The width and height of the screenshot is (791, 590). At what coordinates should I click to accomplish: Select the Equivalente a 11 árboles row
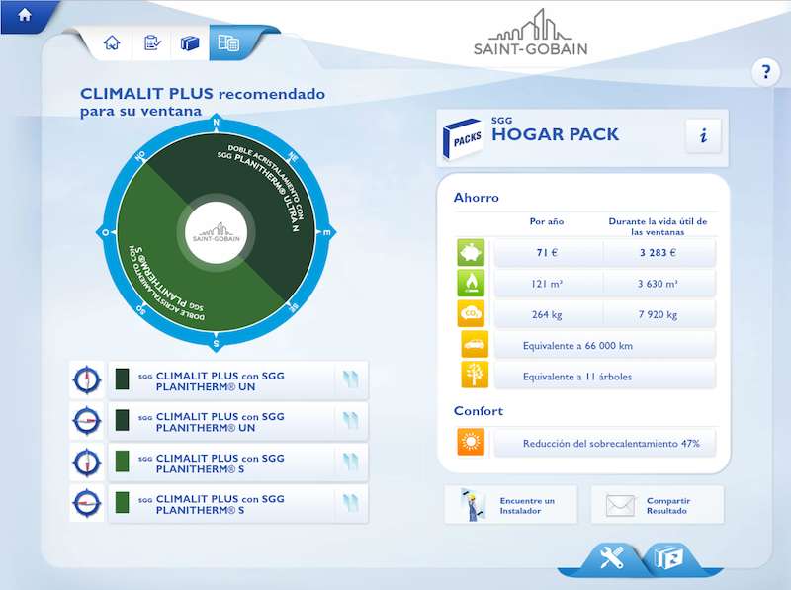(604, 376)
